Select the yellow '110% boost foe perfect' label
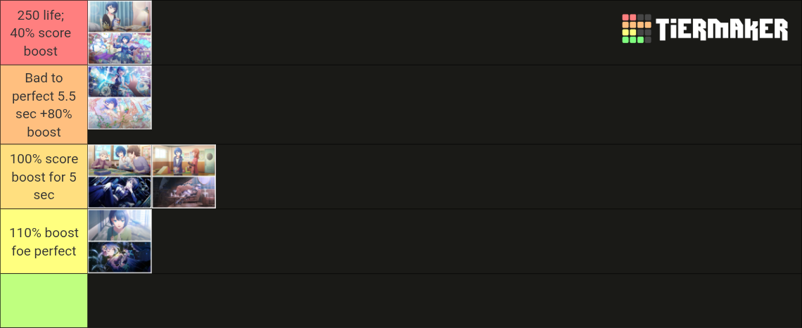802x328 pixels. (44, 241)
